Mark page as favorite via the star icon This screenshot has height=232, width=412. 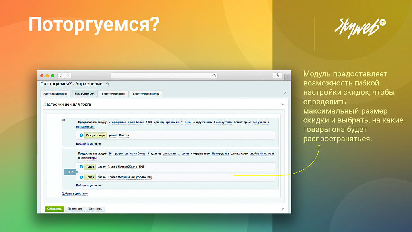coord(107,85)
